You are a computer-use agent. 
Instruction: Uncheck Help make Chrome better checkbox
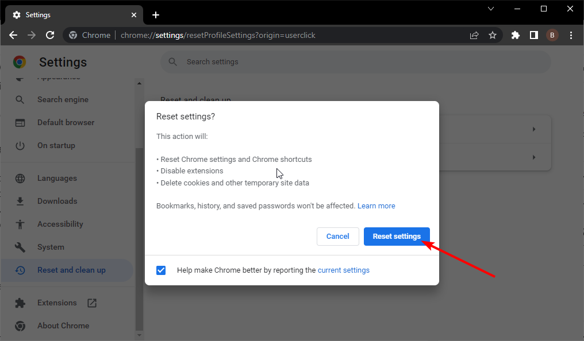point(161,270)
